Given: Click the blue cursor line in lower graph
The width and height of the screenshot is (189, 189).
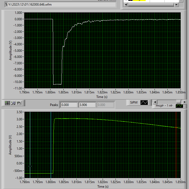Looking at the screenshot, I should pyautogui.click(x=51, y=145).
